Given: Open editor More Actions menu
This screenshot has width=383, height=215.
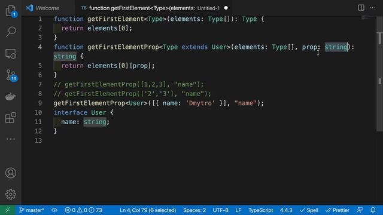Looking at the screenshot, I should click(372, 8).
